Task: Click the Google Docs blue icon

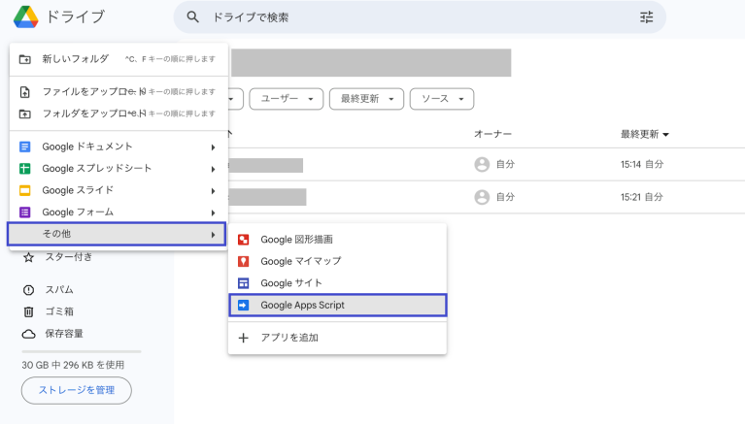Action: click(x=24, y=147)
